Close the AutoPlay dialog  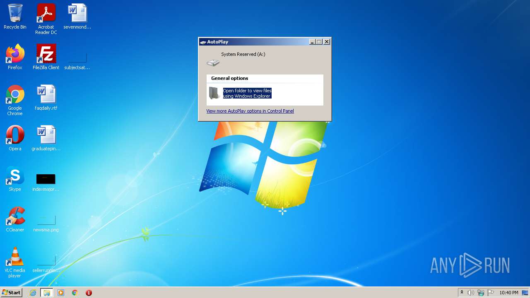coord(327,42)
